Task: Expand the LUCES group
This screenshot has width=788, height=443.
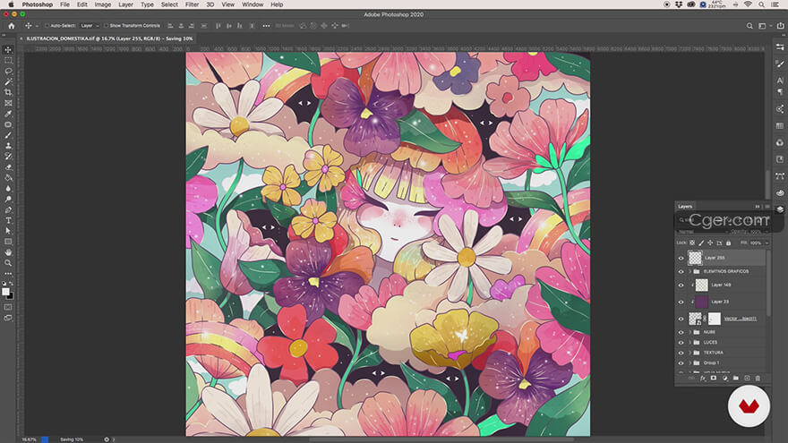Action: click(x=690, y=342)
